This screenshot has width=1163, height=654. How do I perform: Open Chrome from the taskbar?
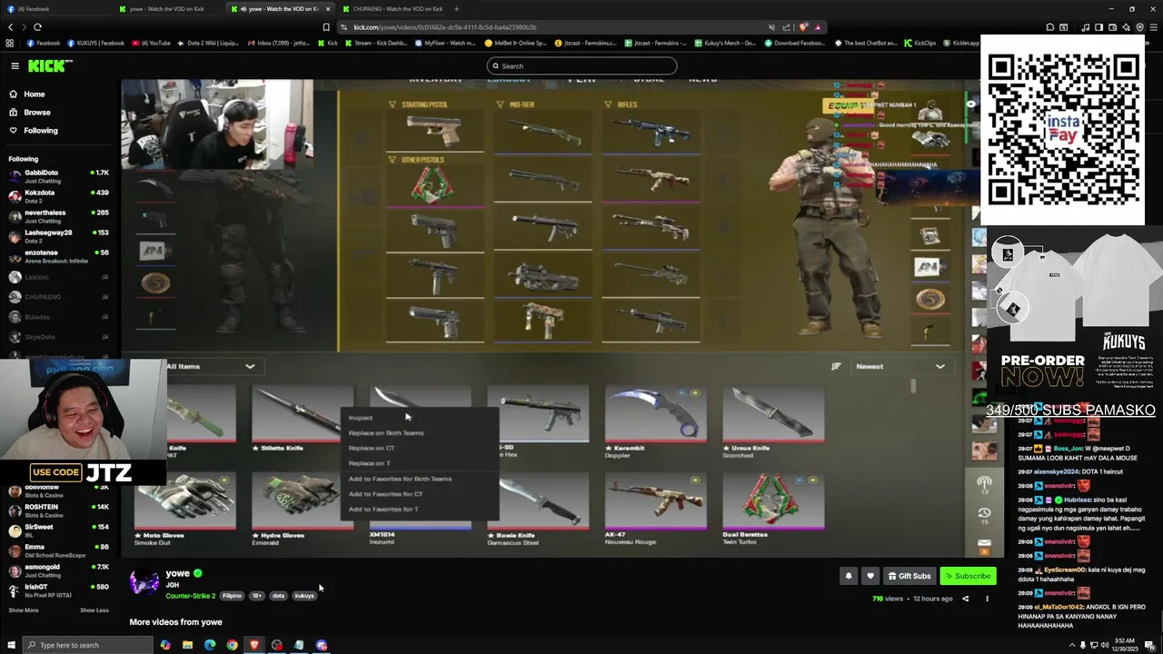(x=233, y=645)
